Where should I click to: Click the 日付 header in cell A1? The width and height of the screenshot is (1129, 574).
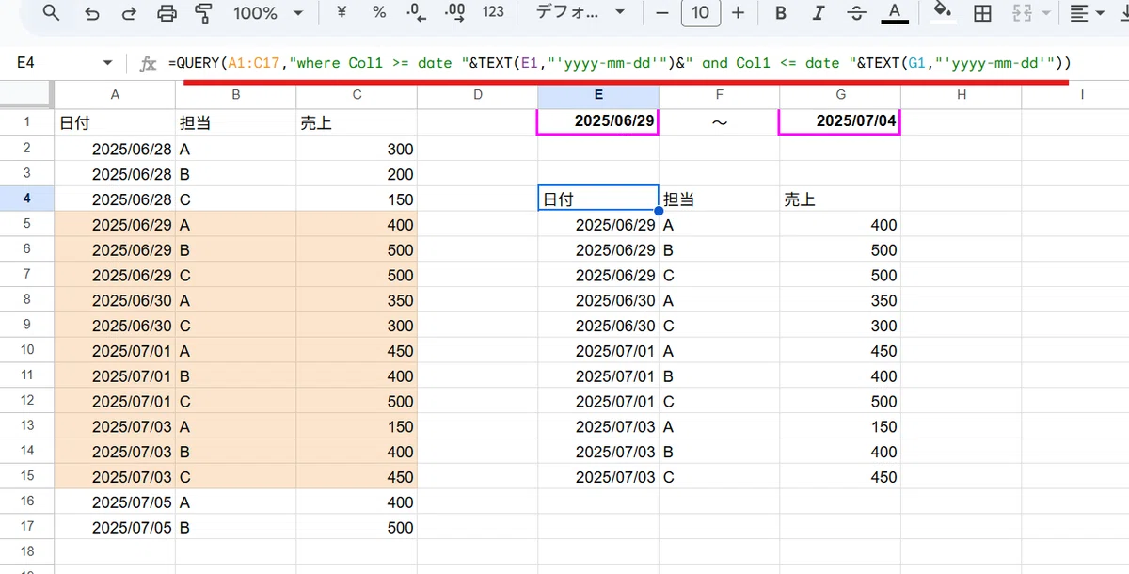(115, 122)
